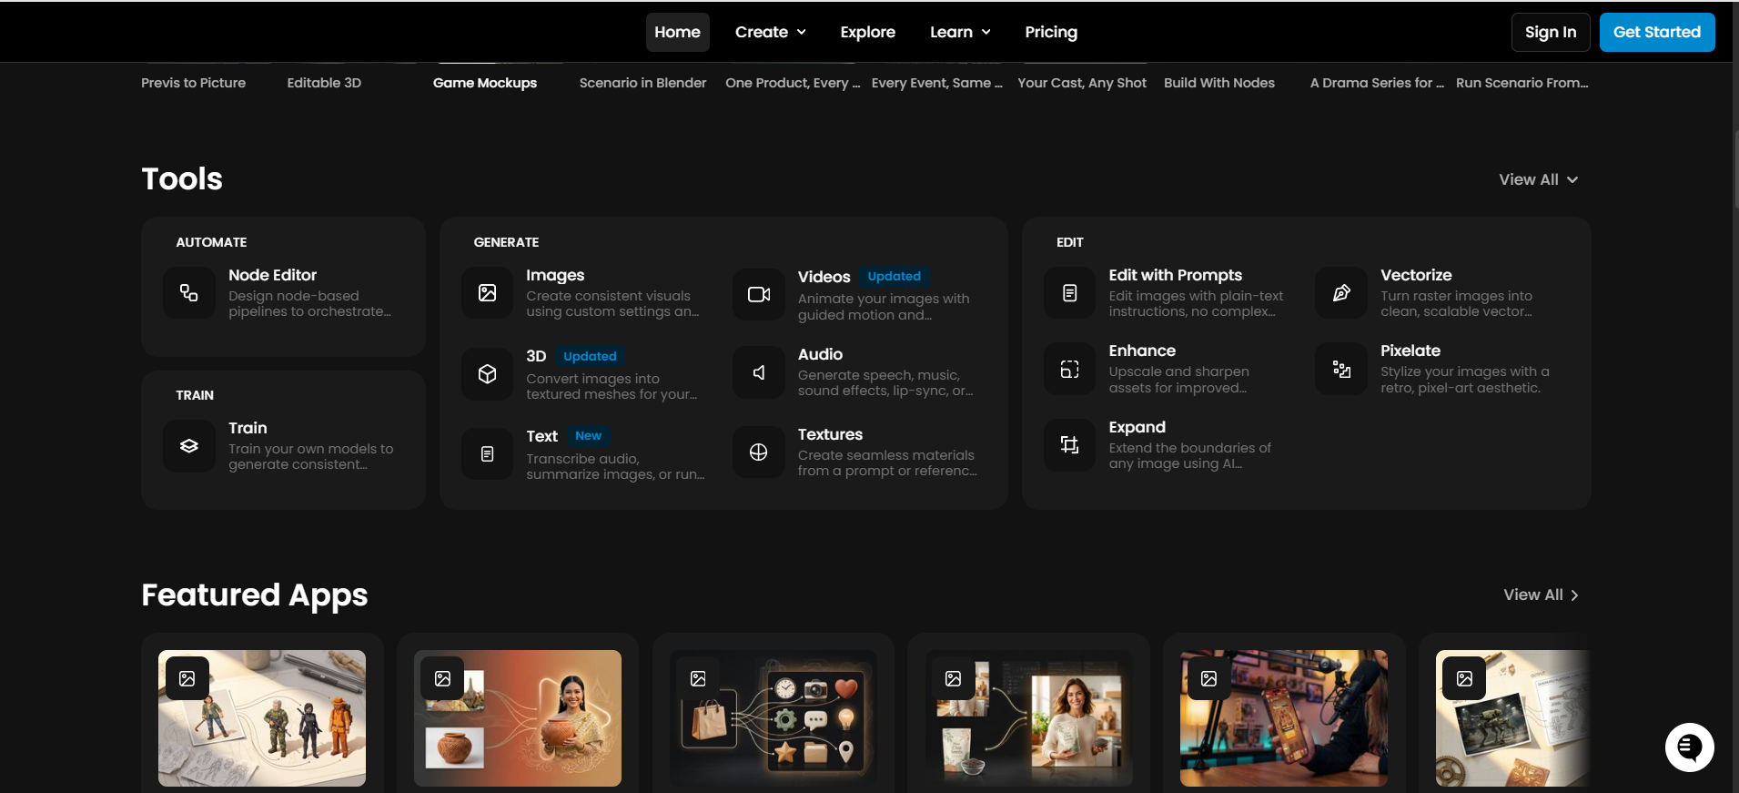Click the 3D cube icon
The height and width of the screenshot is (793, 1739).
click(x=488, y=374)
